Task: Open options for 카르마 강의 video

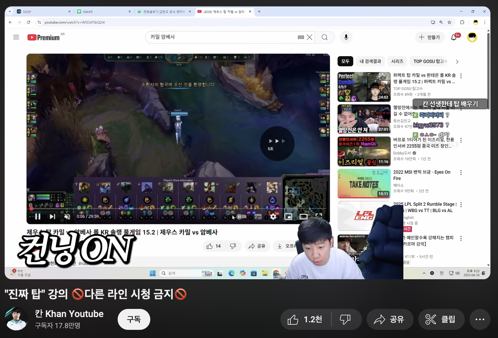Action: pos(461,239)
